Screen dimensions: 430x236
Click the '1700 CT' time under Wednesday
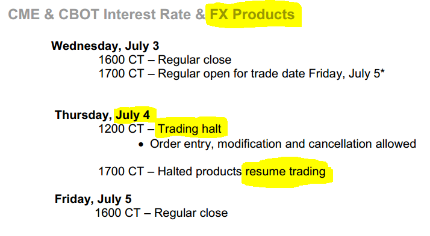click(x=121, y=73)
